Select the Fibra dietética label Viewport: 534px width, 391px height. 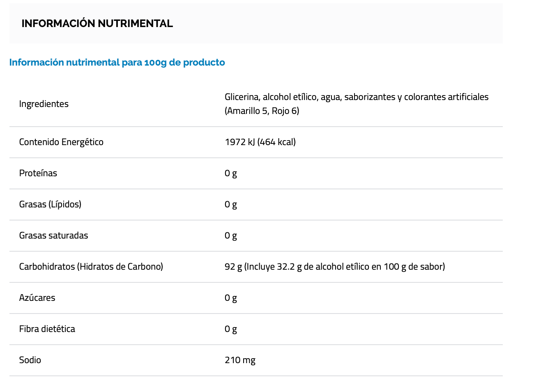point(47,329)
